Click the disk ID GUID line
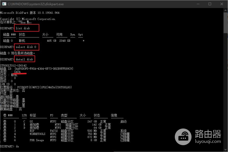Screen dimensions: 228x152 tap(42, 68)
